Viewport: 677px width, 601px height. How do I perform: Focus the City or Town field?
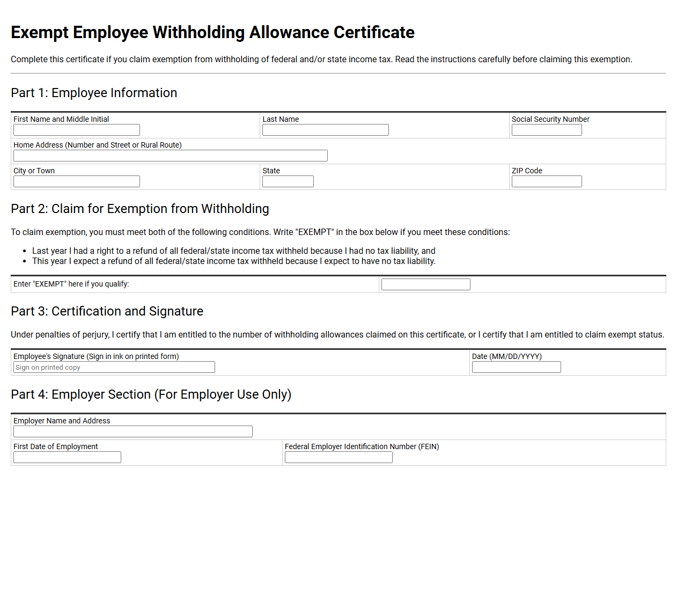(x=77, y=181)
